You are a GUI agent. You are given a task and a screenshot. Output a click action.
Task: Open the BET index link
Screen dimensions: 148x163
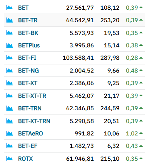coord(23,8)
